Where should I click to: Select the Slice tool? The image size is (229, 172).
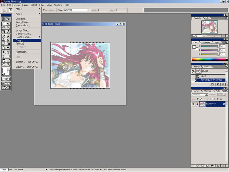8,31
